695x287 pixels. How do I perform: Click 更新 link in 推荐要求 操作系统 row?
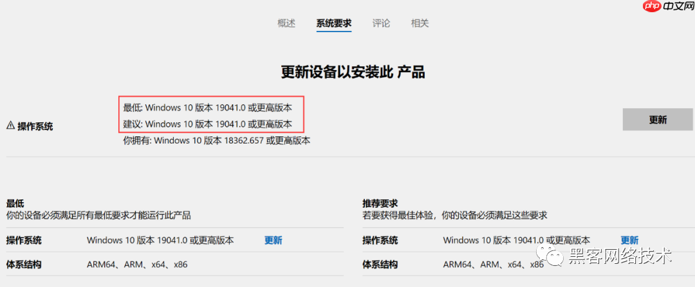(x=629, y=241)
